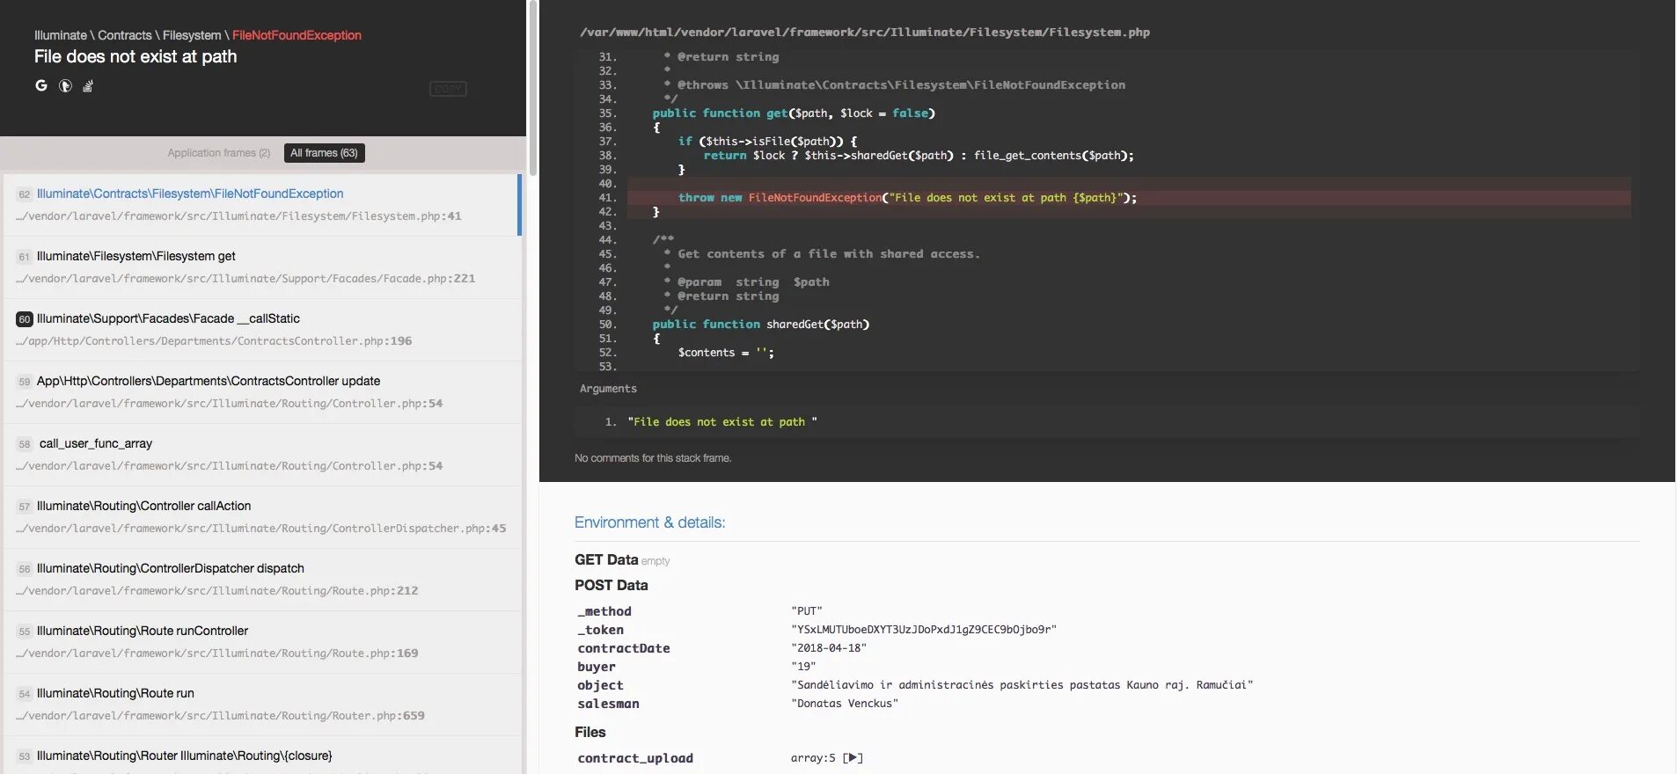The image size is (1677, 774).
Task: Click the FileNotFoundException class name in header
Action: [x=297, y=35]
